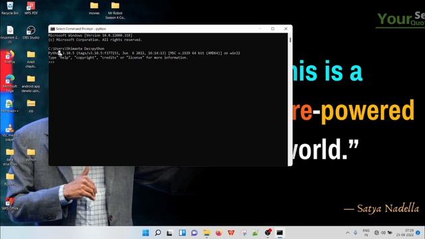The width and height of the screenshot is (425, 239).
Task: Launch WPS Office desktop shortcut
Action: 10,204
